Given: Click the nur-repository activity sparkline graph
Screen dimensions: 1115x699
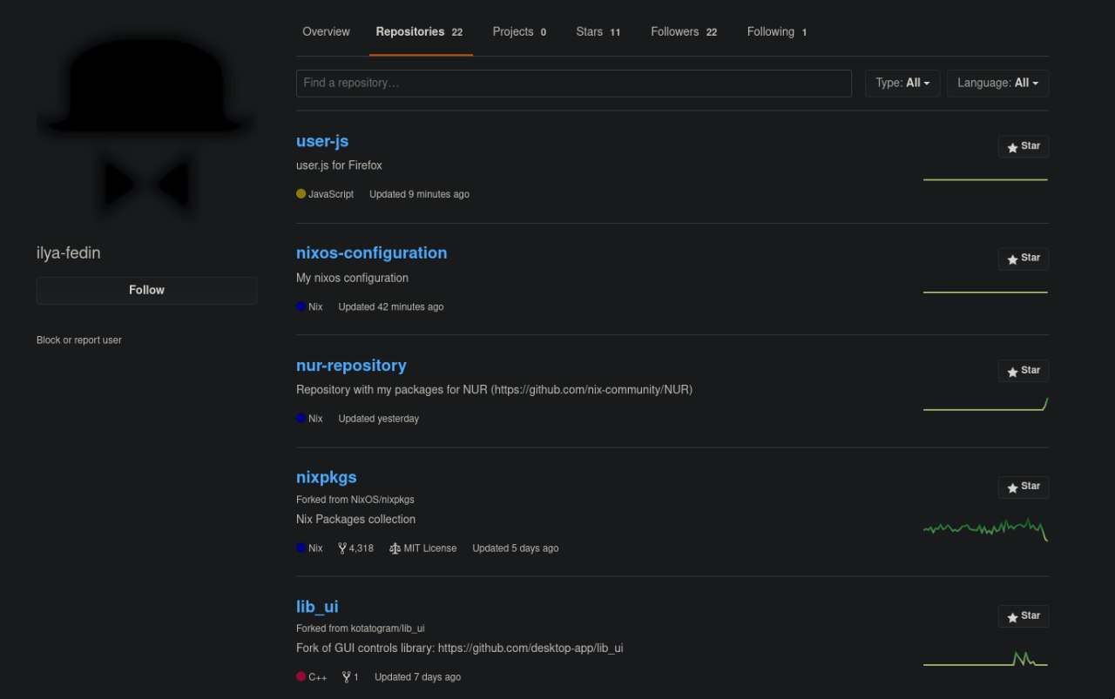Looking at the screenshot, I should coord(985,404).
